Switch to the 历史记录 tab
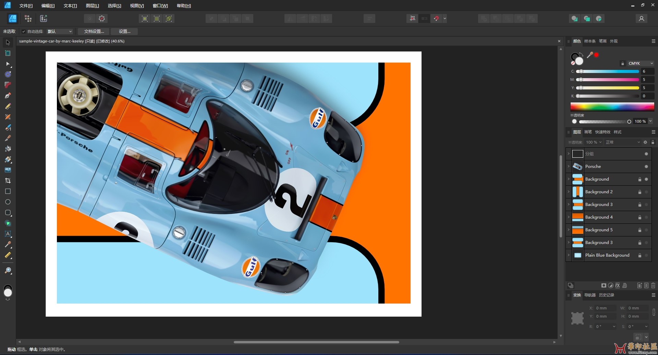The width and height of the screenshot is (658, 355). click(x=606, y=295)
